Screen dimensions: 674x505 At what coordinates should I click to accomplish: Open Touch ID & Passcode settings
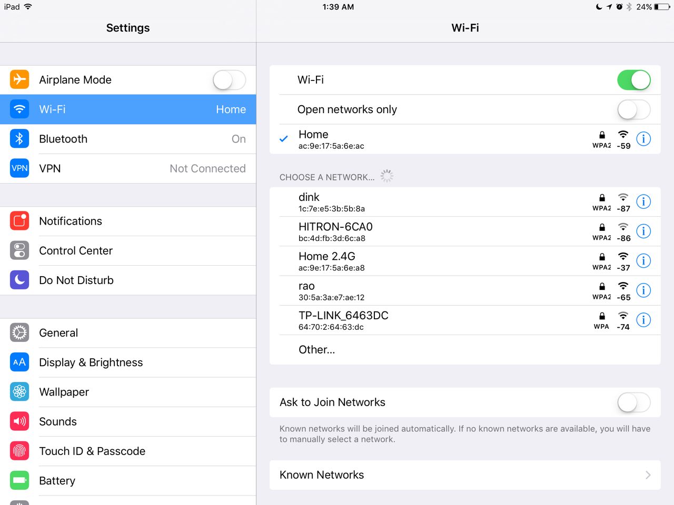128,451
